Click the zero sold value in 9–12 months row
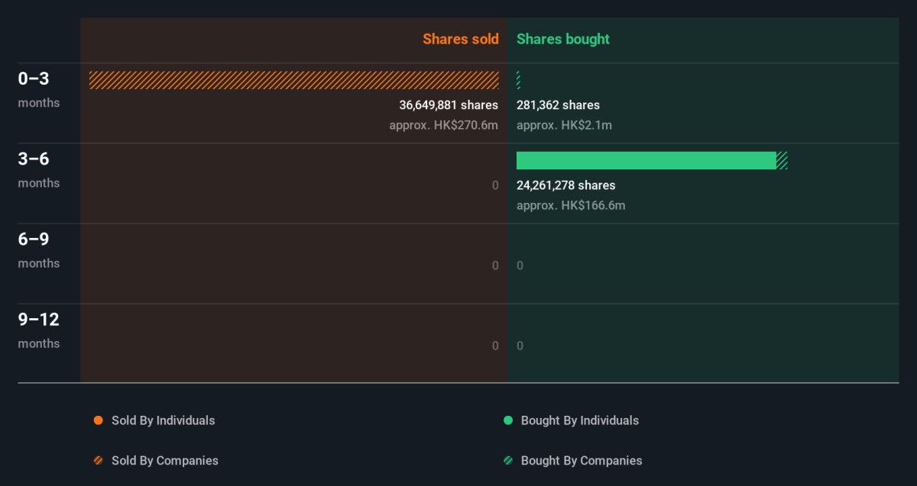This screenshot has height=486, width=917. [495, 346]
